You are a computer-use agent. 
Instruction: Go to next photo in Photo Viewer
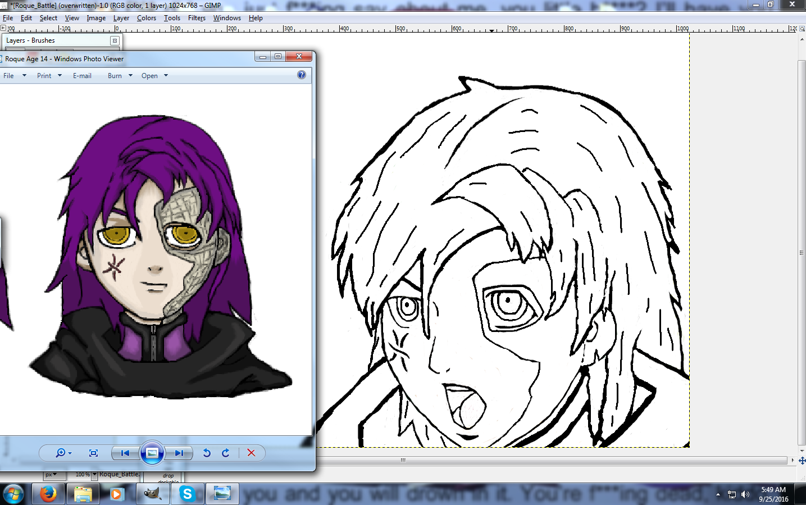point(179,453)
